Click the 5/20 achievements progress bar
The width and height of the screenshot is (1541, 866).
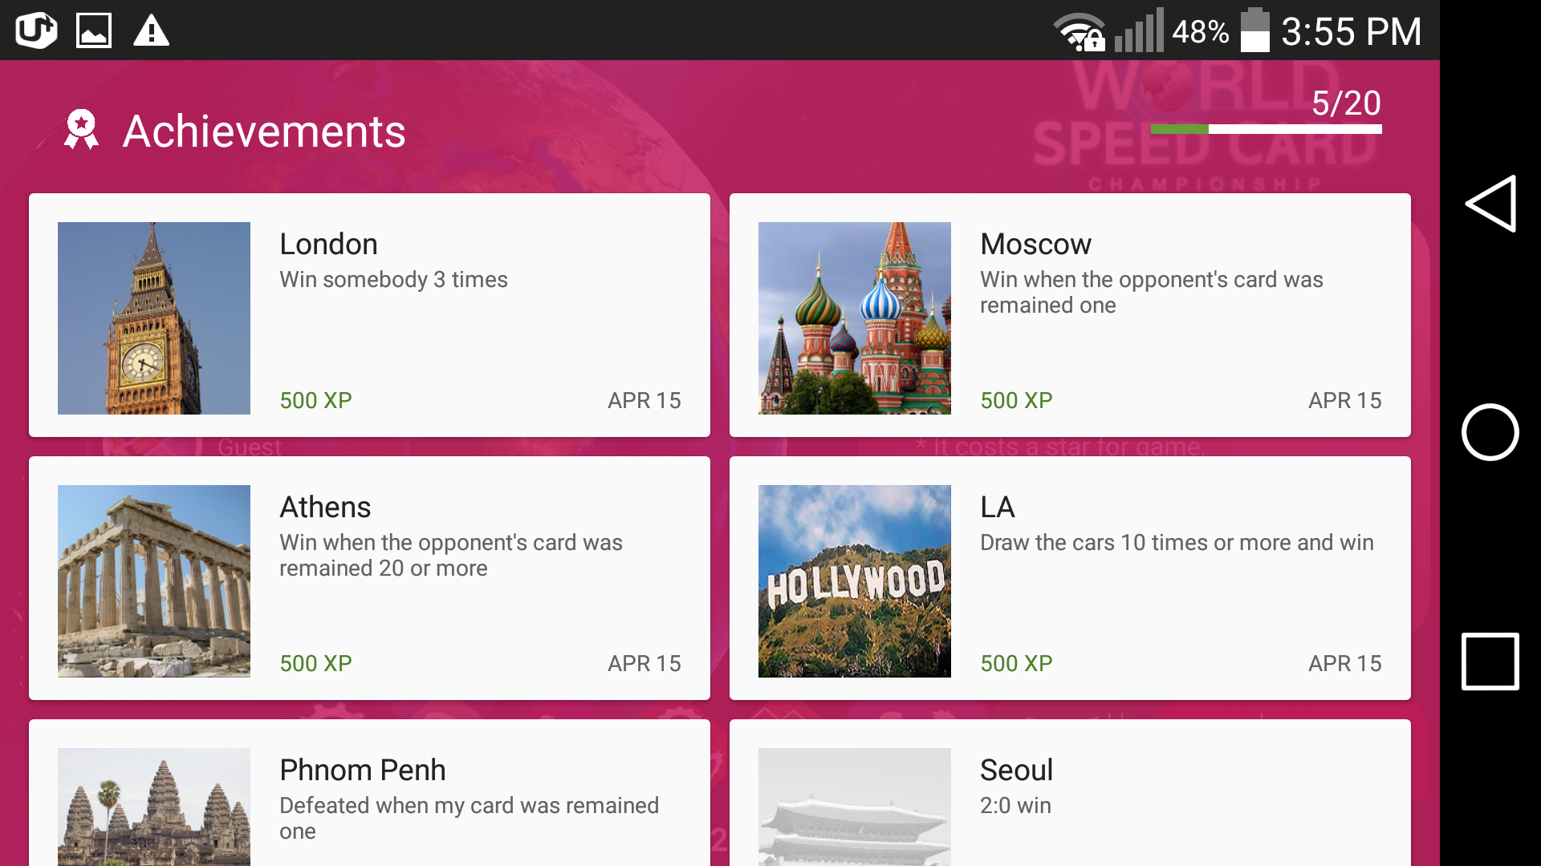(1266, 129)
